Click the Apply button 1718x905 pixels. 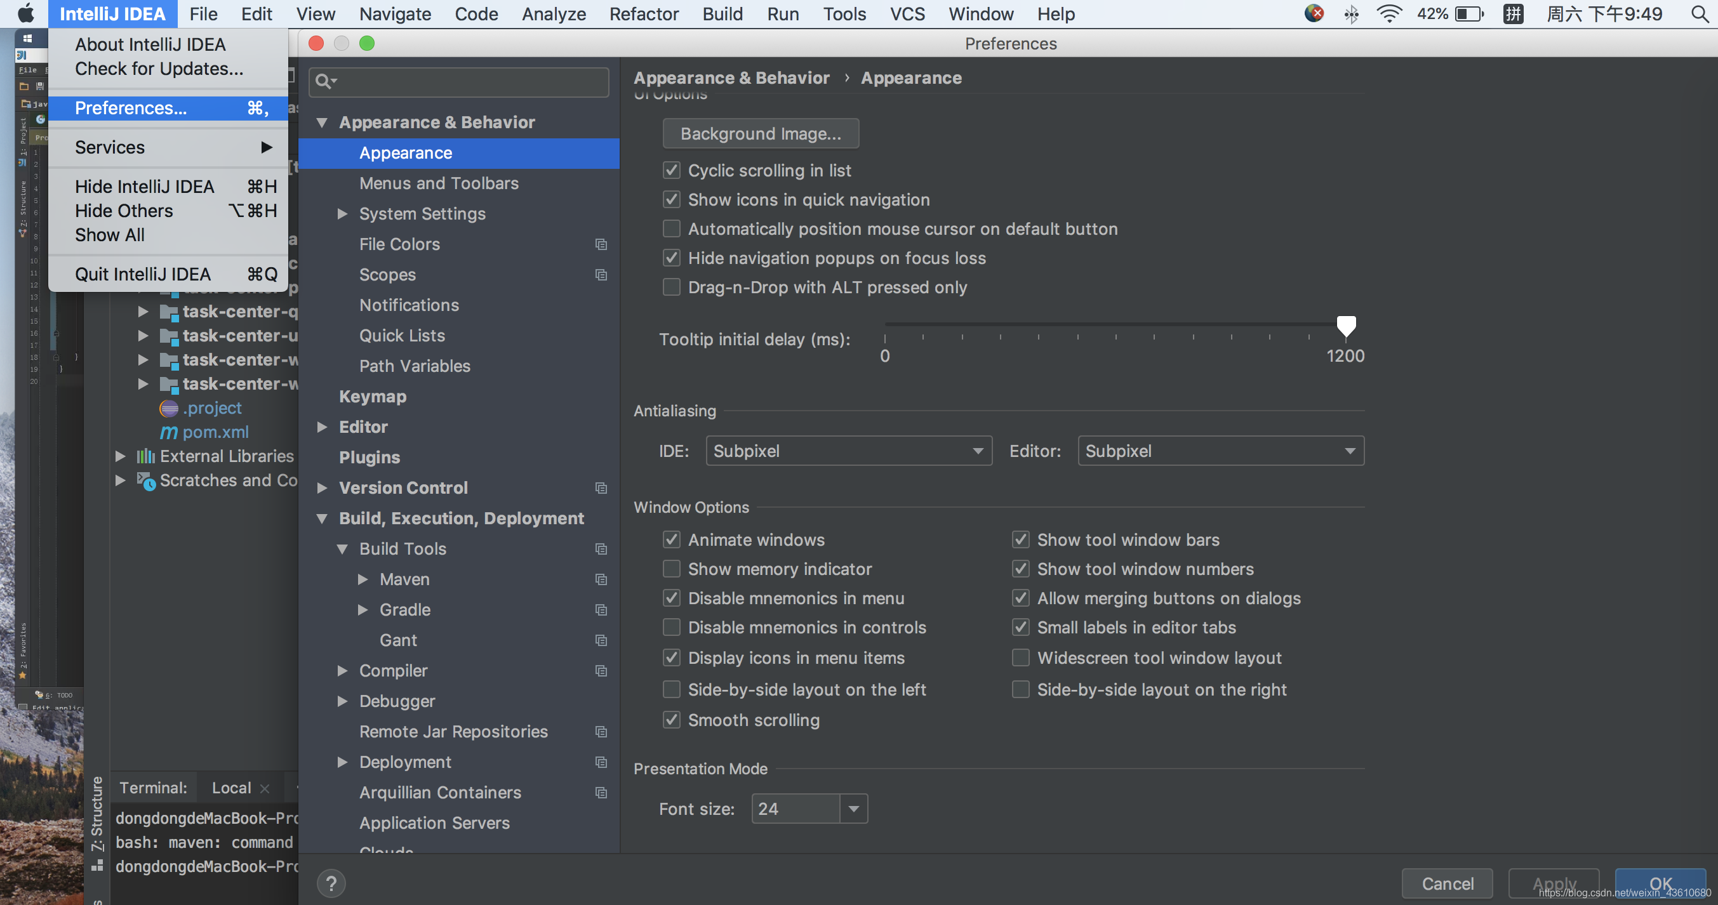pyautogui.click(x=1554, y=883)
